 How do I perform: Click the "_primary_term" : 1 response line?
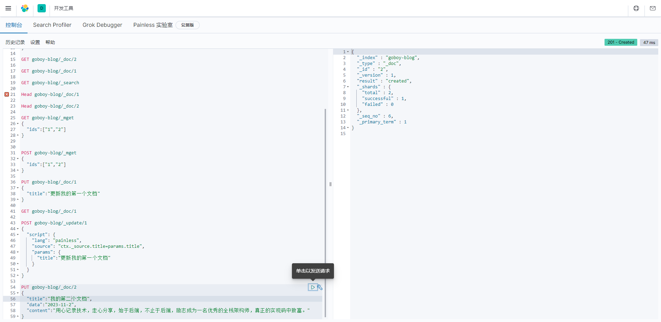tap(382, 122)
